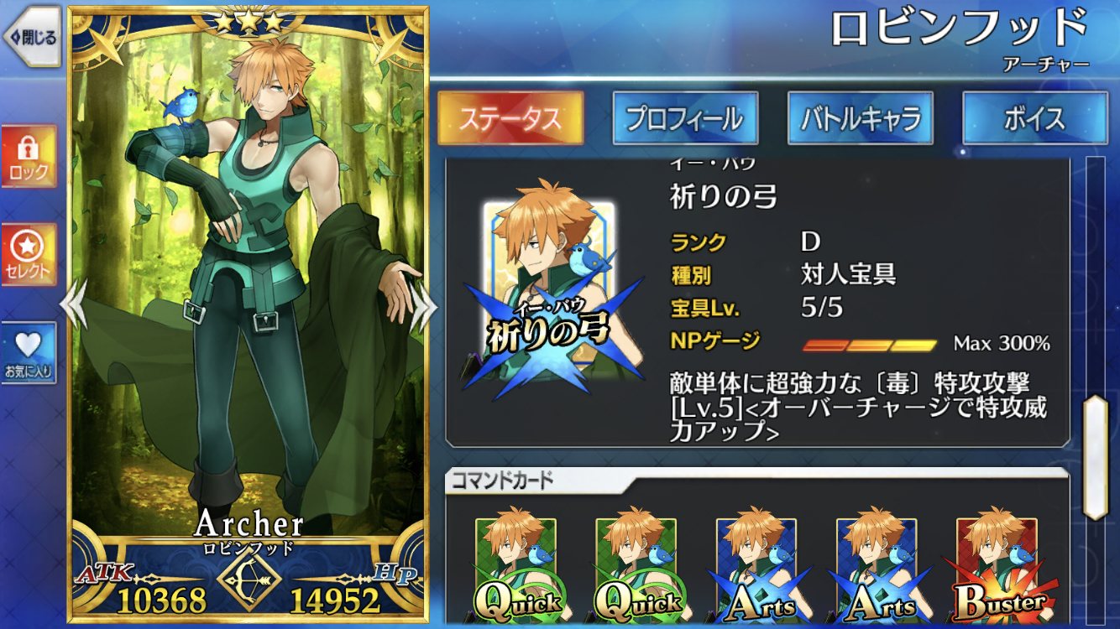1120x629 pixels.
Task: Show previous servant with left arrow
Action: 74,305
